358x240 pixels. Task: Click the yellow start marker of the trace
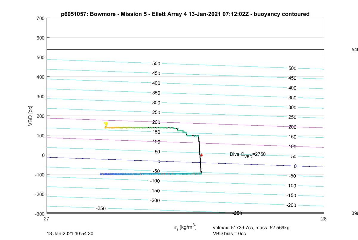[106, 124]
